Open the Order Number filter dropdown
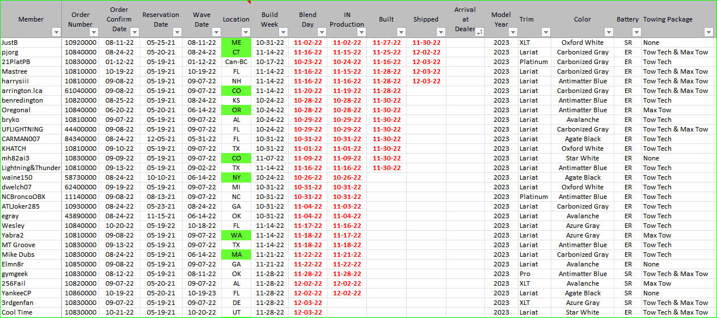 (95, 32)
